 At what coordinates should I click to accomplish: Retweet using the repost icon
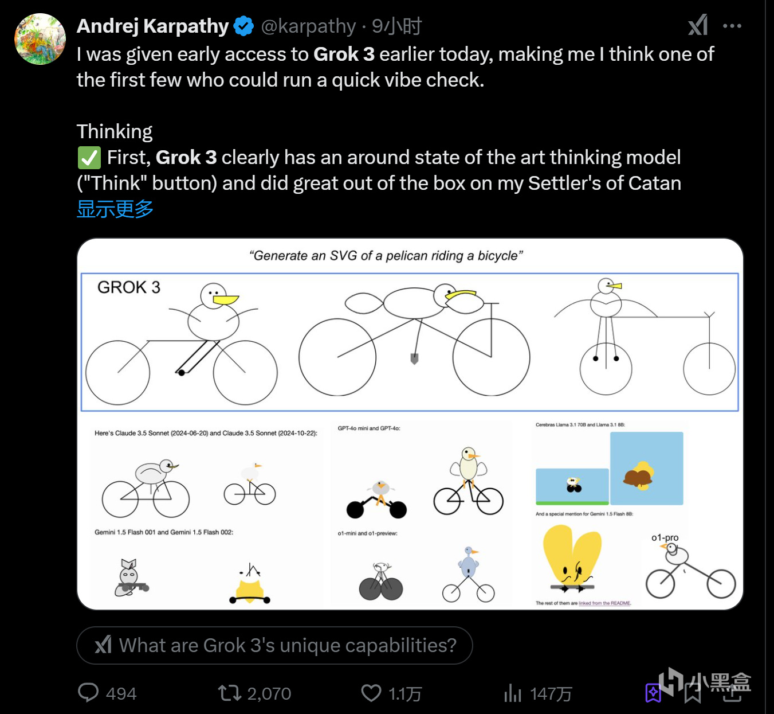coord(230,693)
